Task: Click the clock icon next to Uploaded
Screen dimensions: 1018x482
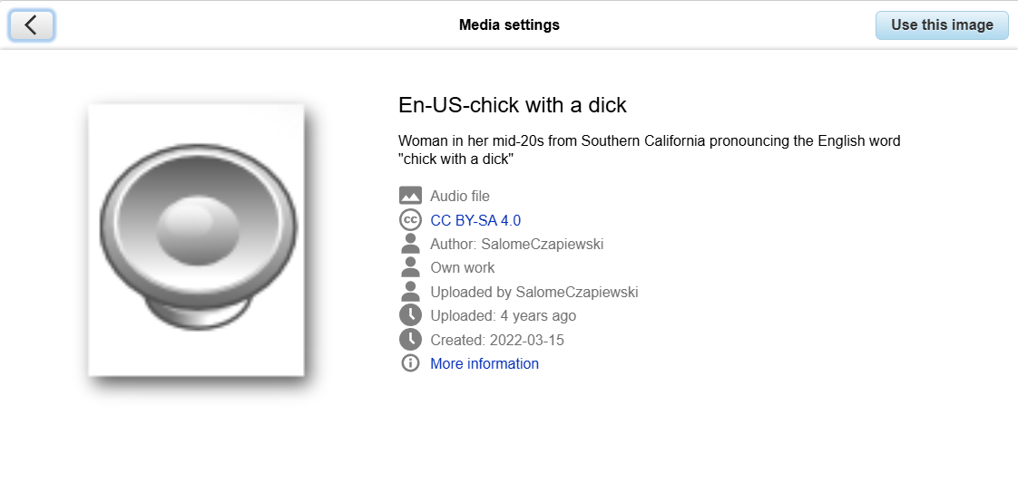Action: point(410,316)
